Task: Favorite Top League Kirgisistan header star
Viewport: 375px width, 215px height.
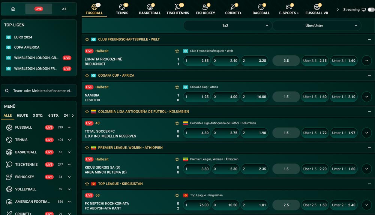Action: tap(87, 184)
